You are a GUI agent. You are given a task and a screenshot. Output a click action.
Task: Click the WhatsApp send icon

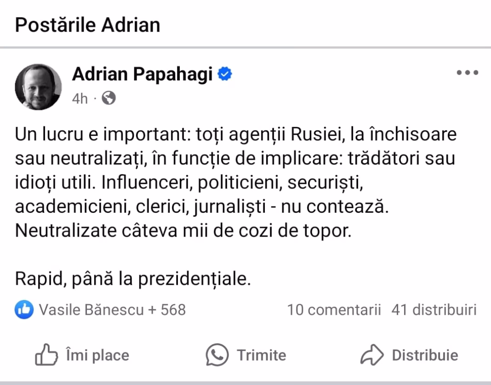tap(217, 355)
